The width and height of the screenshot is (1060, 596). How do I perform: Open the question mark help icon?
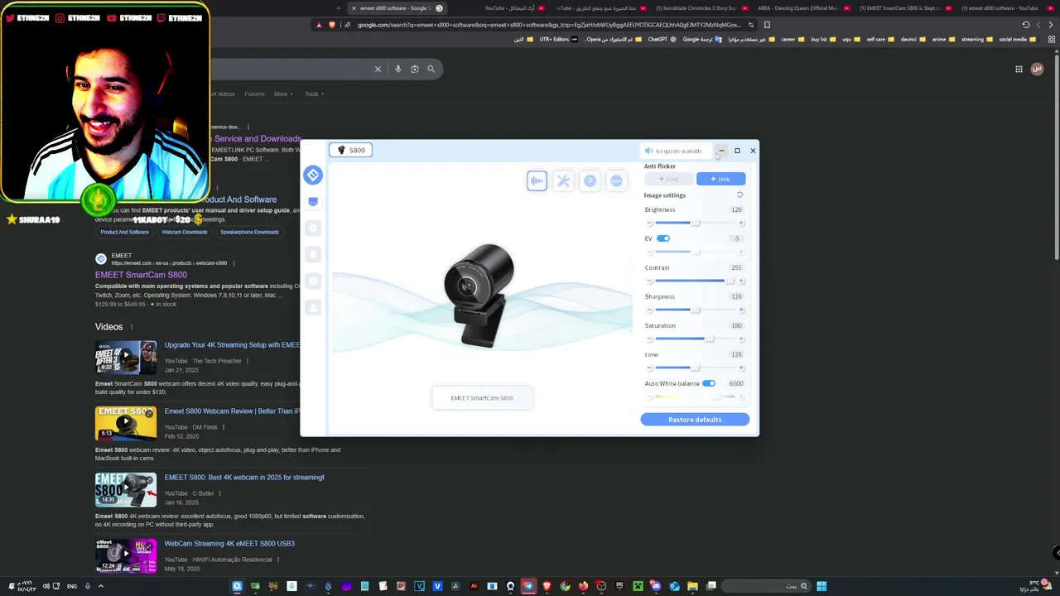(x=590, y=180)
